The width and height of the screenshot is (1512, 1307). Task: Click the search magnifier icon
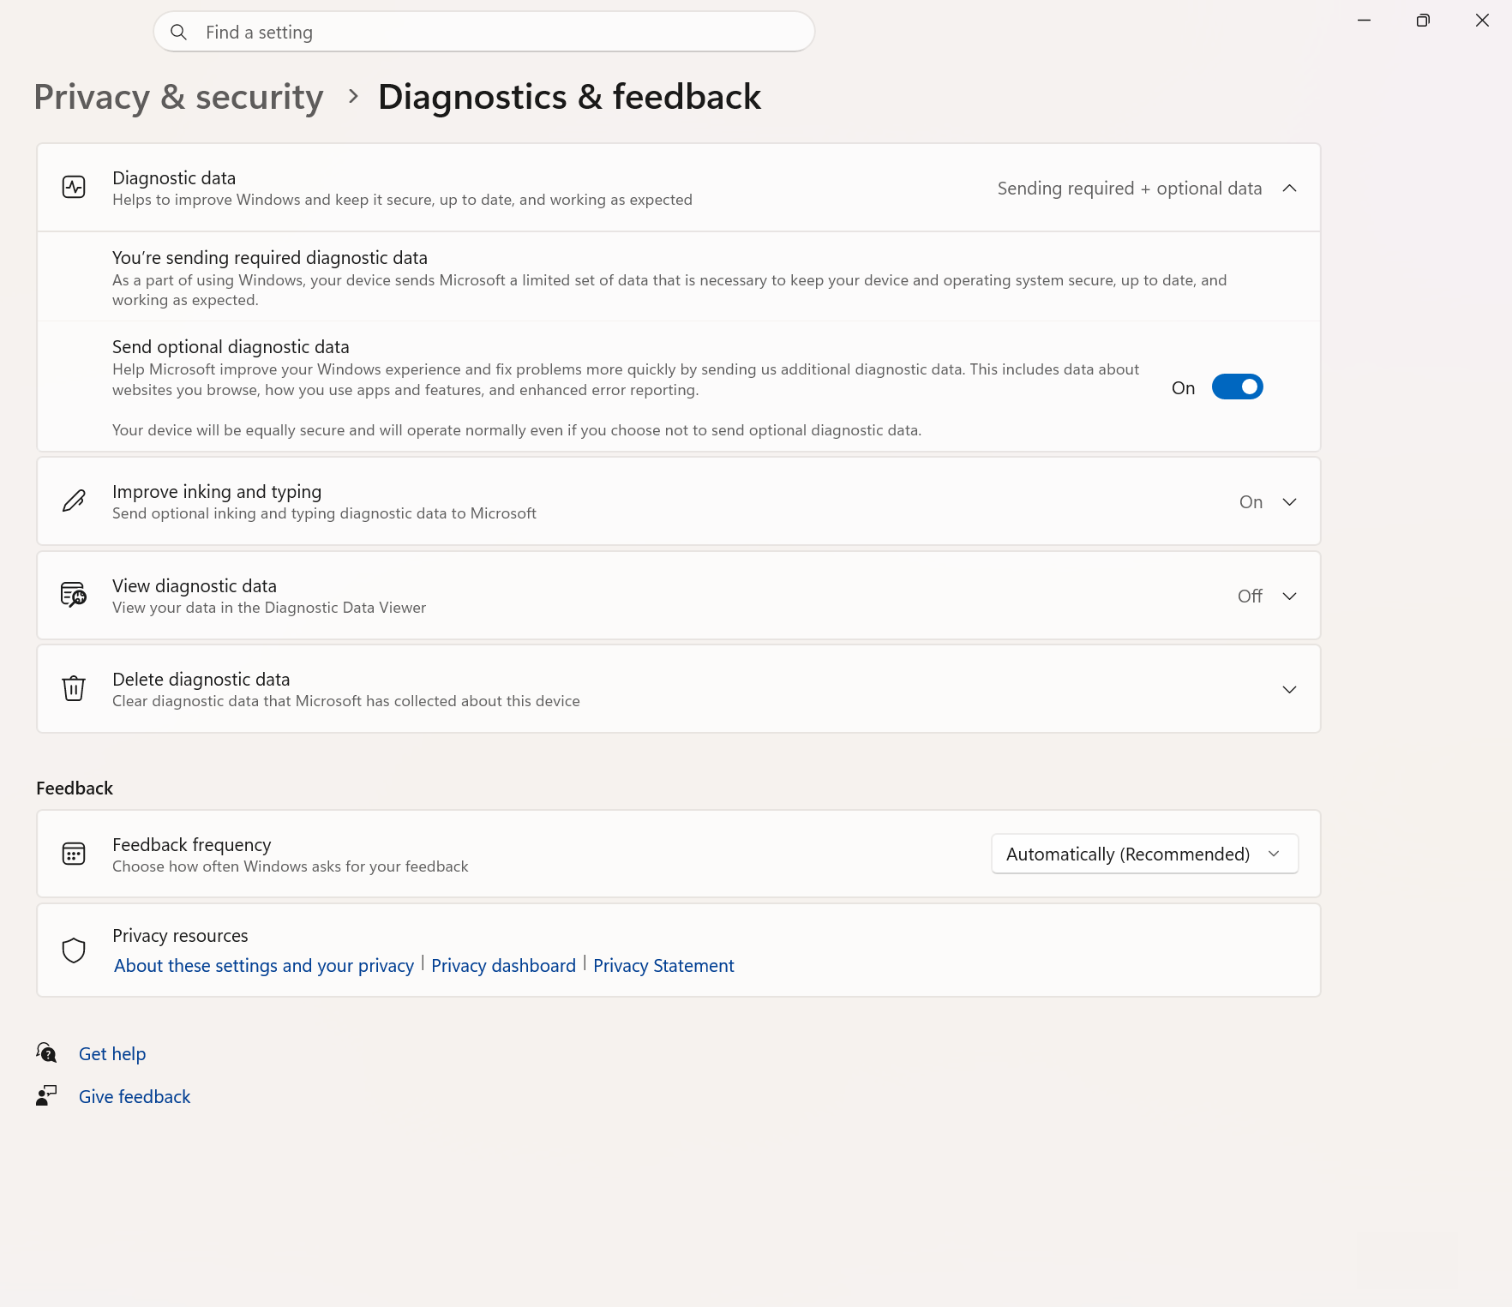point(178,33)
